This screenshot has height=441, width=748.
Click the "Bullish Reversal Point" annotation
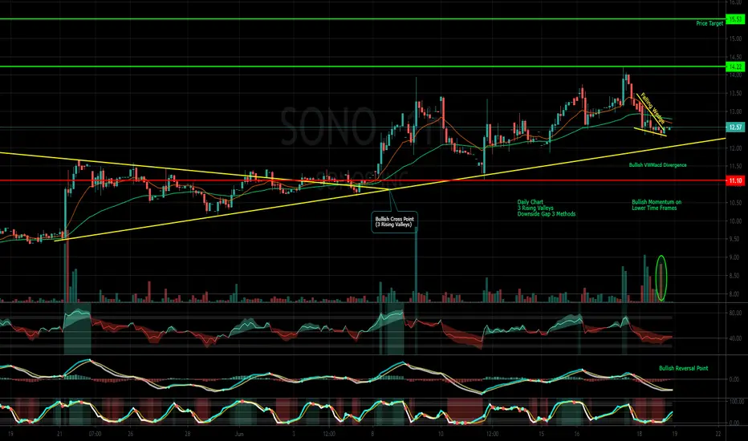coord(683,368)
